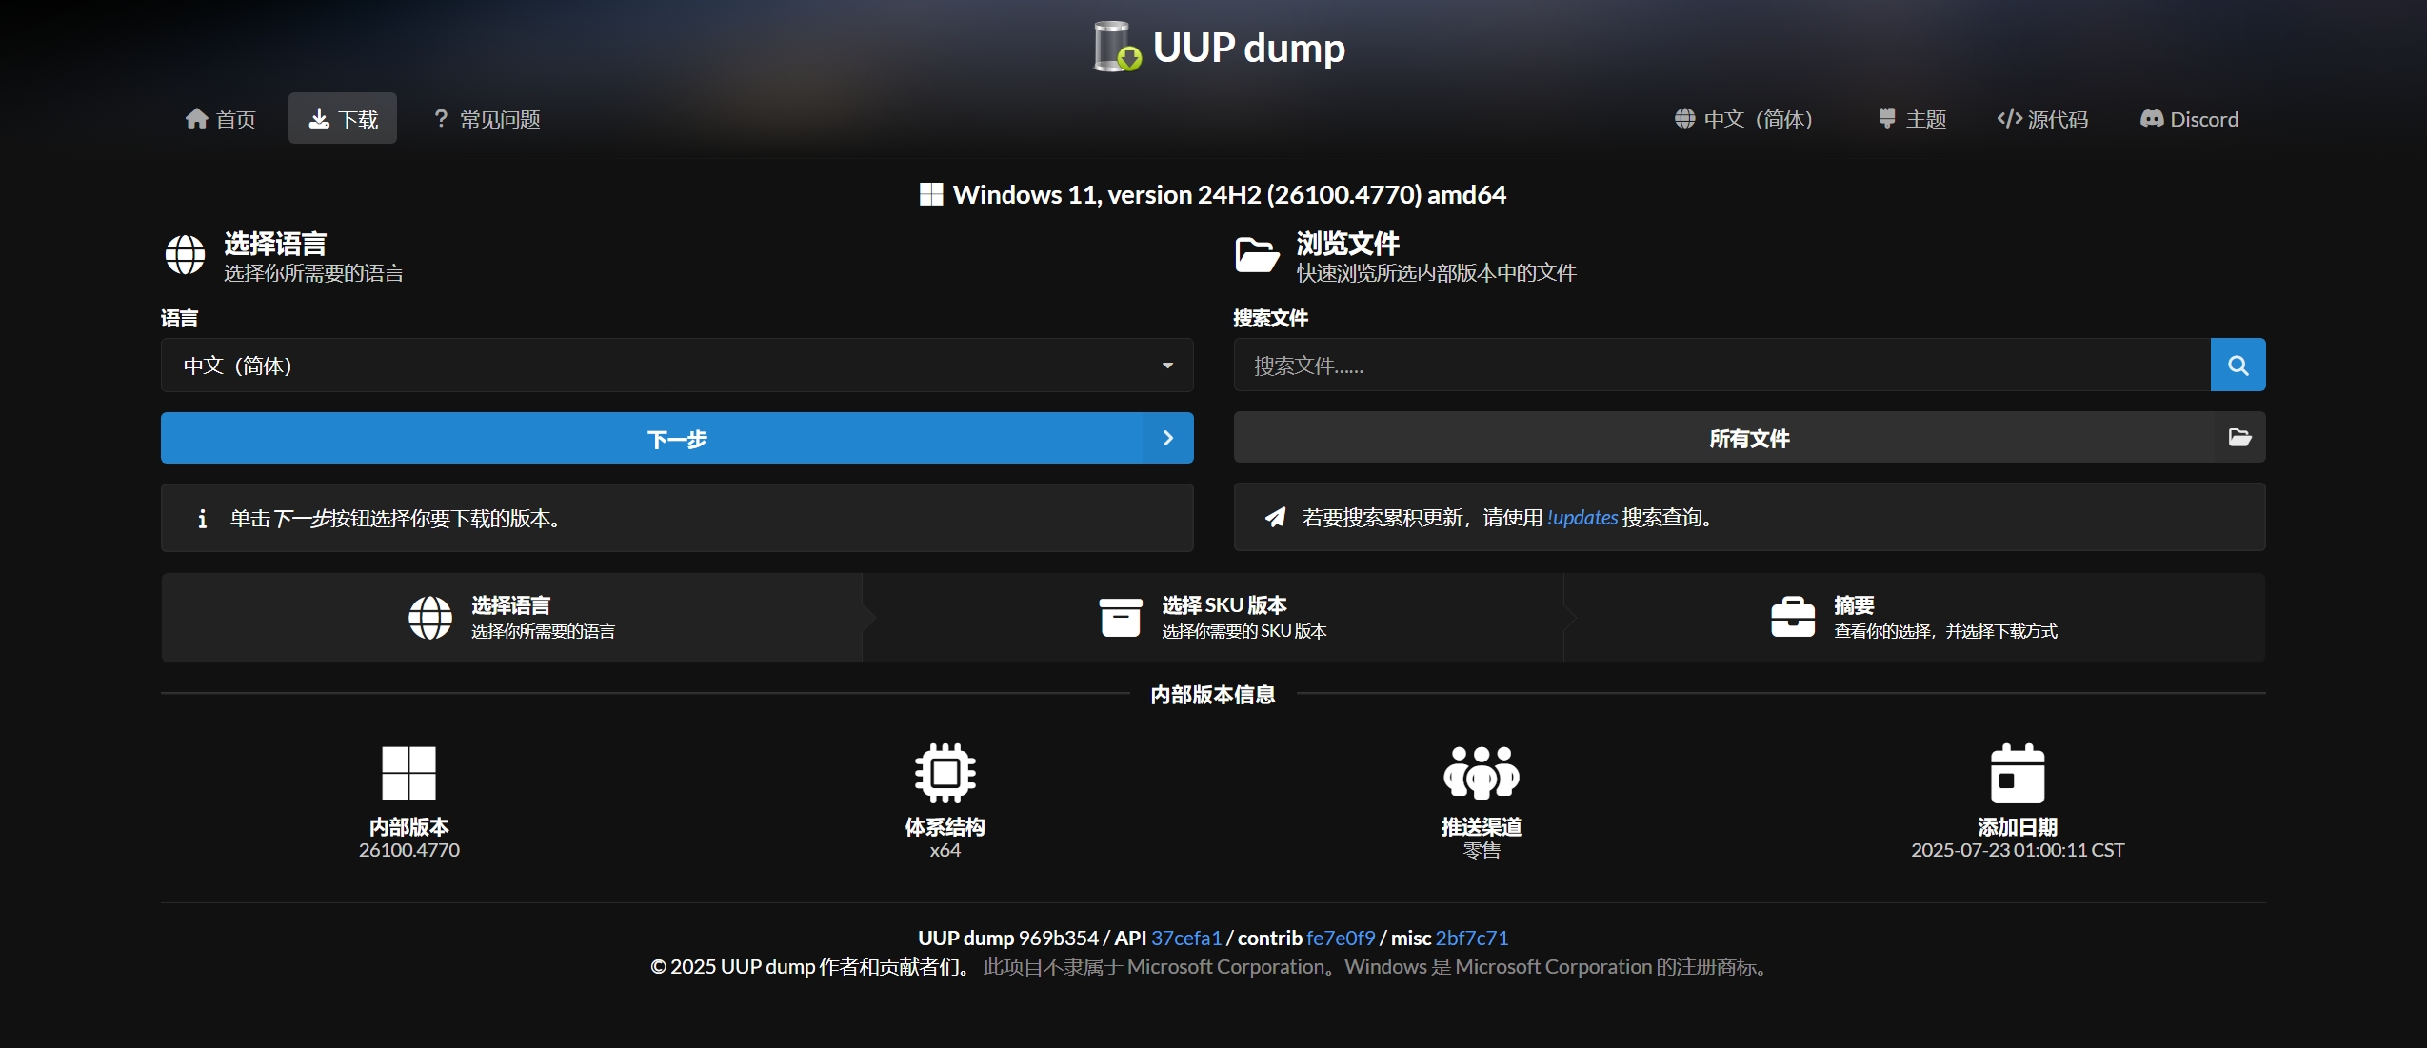Open the 常见问题 page

pos(487,119)
